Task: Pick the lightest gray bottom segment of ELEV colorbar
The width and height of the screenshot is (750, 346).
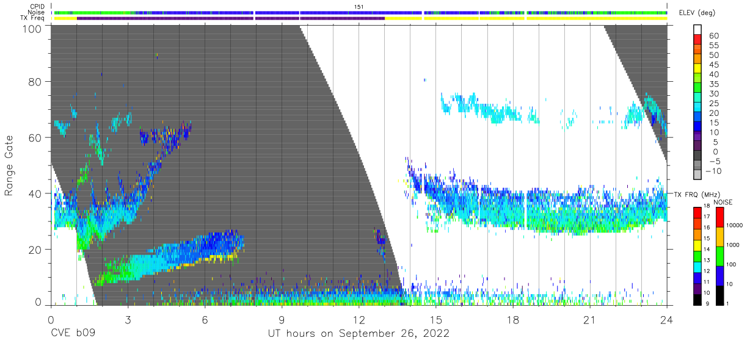Action: [698, 175]
